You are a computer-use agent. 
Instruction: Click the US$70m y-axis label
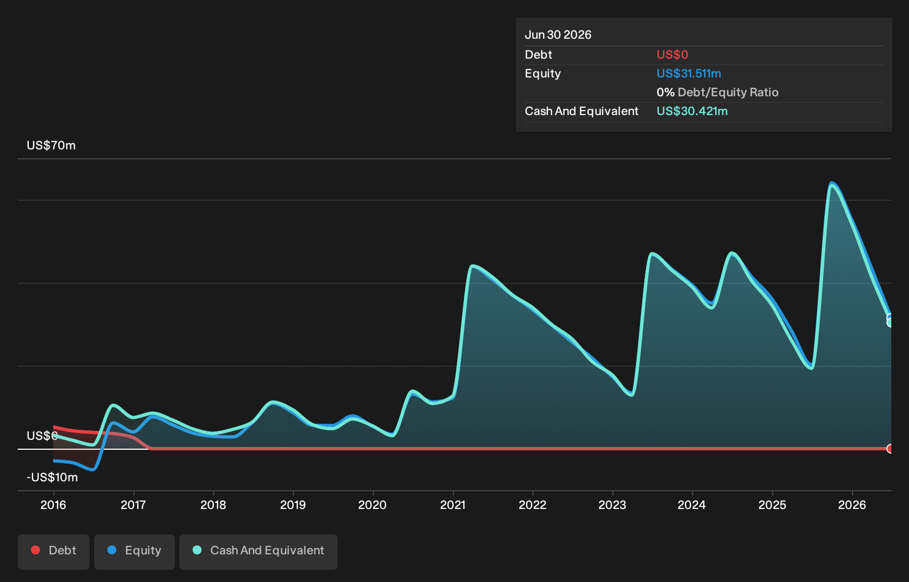pyautogui.click(x=51, y=145)
